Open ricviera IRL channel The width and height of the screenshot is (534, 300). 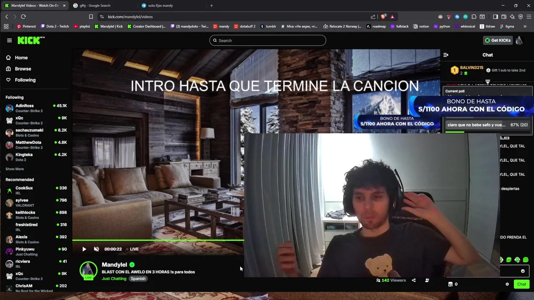tap(36, 264)
